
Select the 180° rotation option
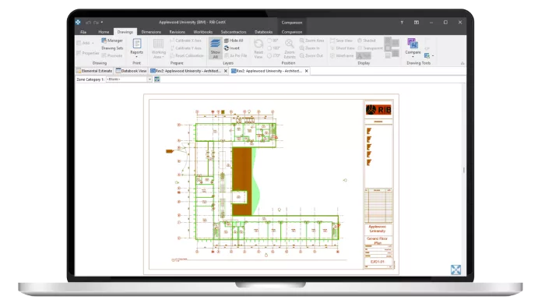(273, 48)
